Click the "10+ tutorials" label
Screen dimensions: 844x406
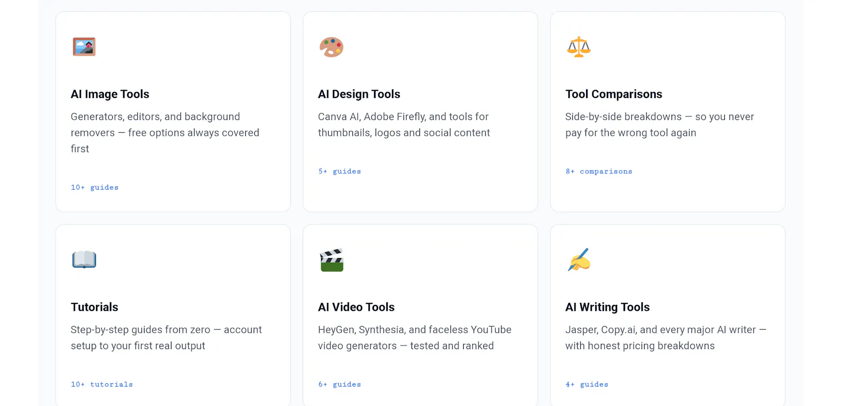coord(102,384)
